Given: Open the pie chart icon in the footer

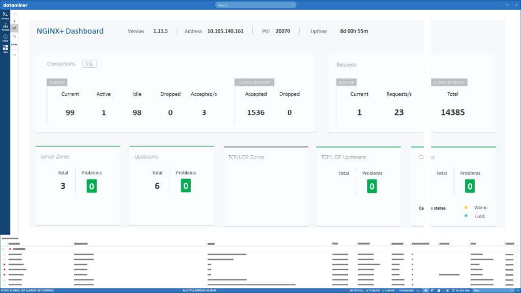Looking at the screenshot, I should click(x=439, y=290).
